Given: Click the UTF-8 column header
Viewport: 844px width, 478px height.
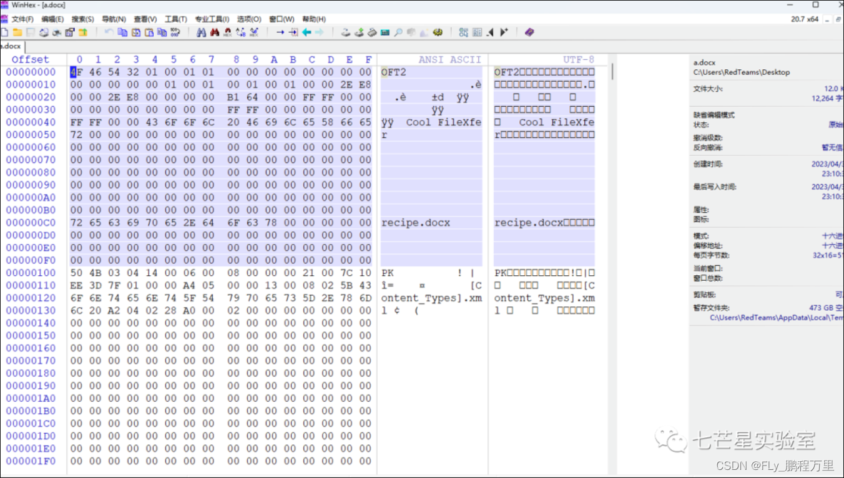Looking at the screenshot, I should point(579,60).
